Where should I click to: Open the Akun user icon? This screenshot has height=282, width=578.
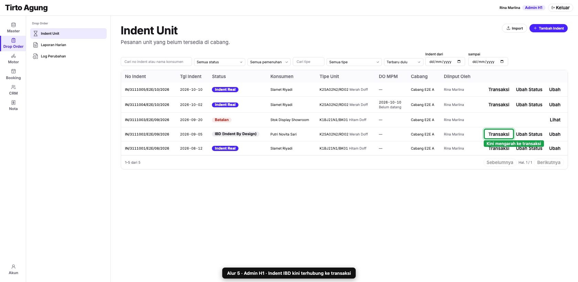coord(13,267)
